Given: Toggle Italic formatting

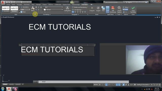Looking at the screenshot, I should (x=38, y=7).
